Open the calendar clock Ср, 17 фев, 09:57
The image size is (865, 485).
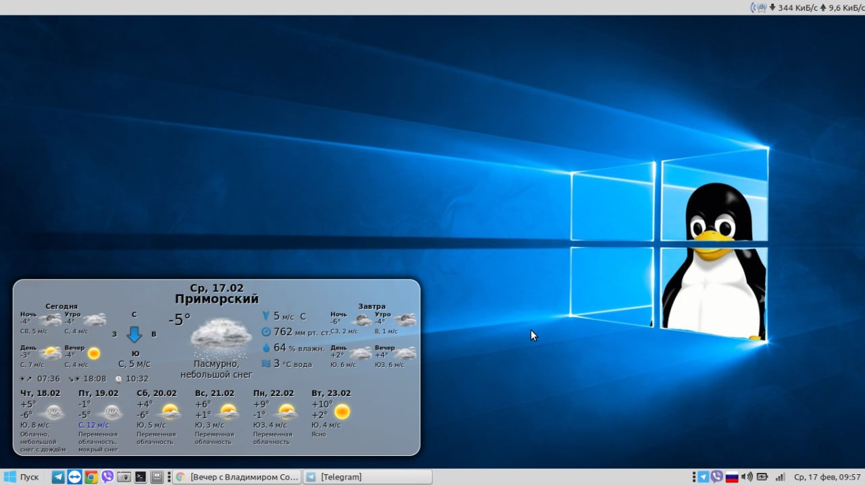(827, 477)
